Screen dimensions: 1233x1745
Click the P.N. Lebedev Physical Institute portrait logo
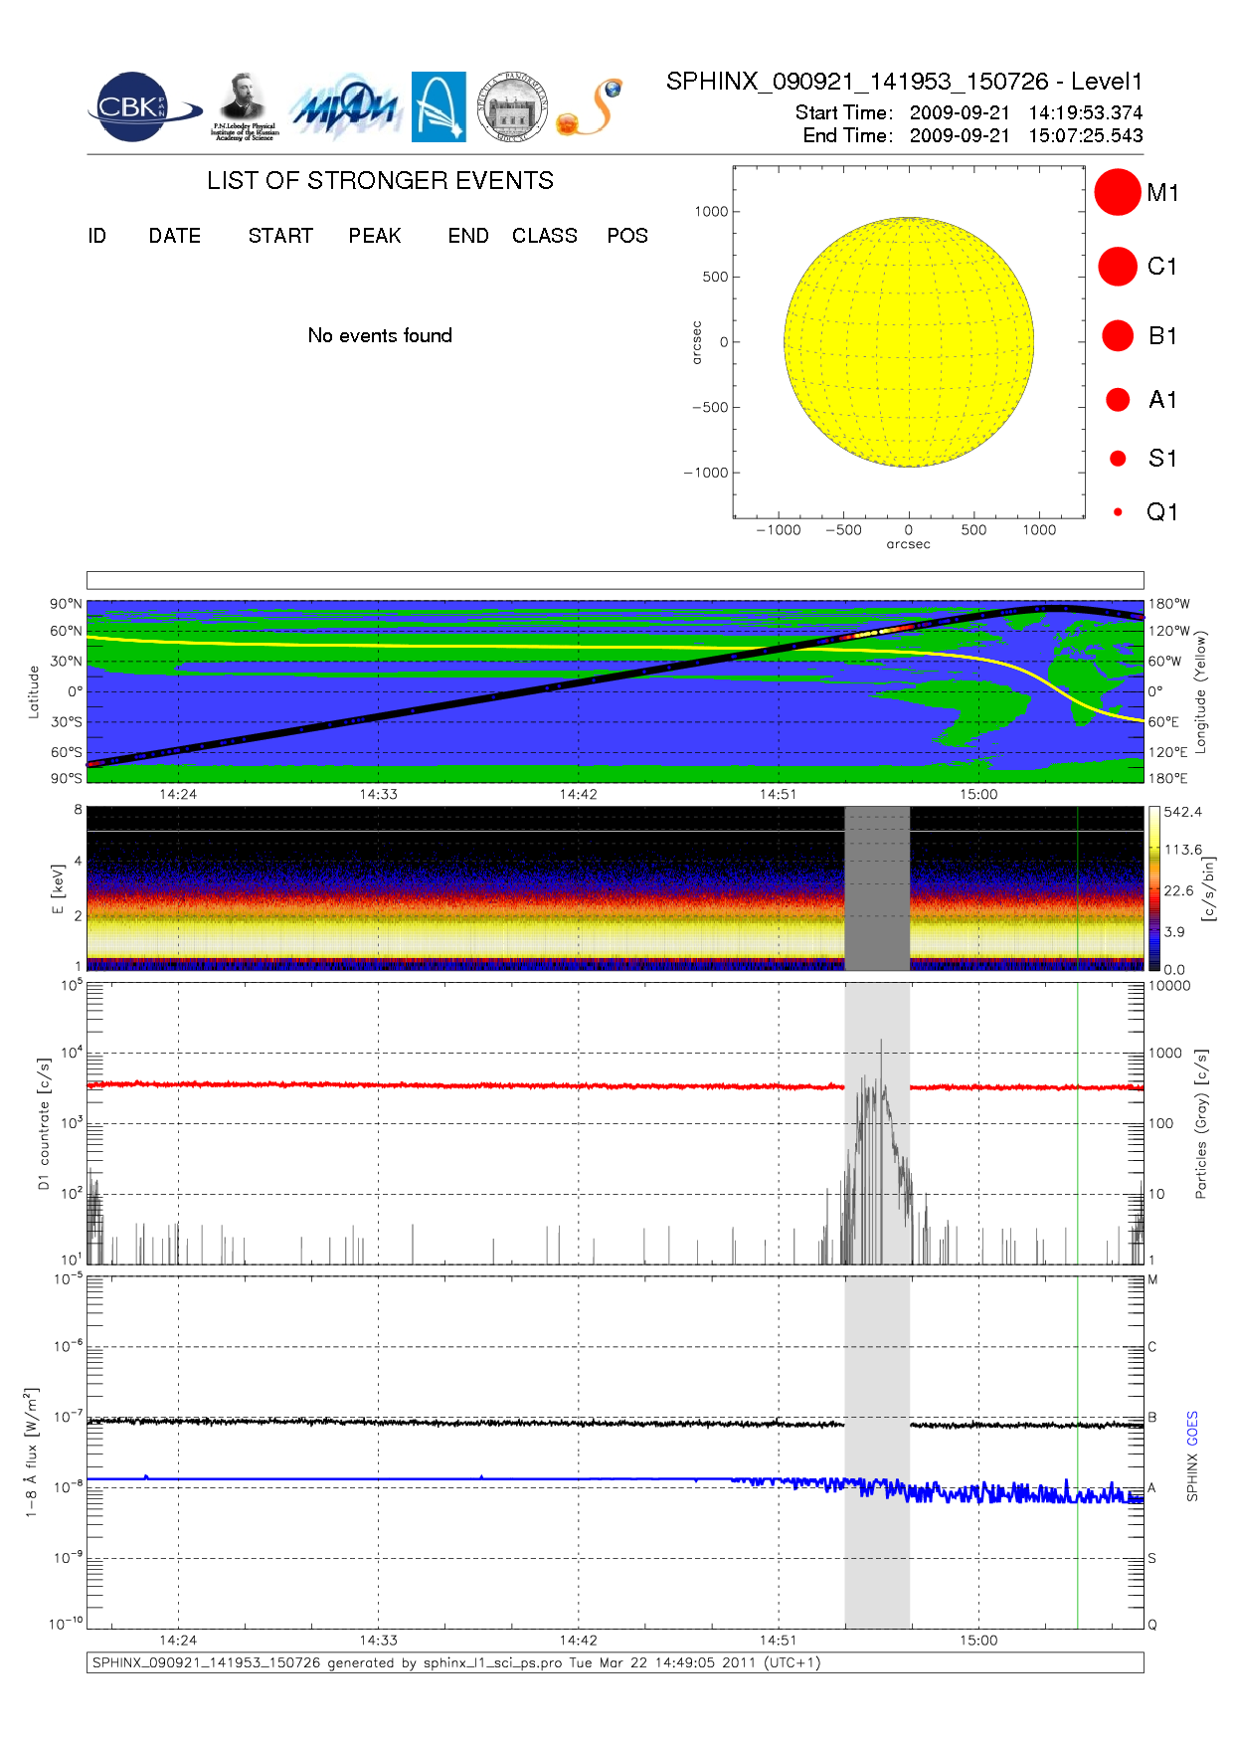pyautogui.click(x=243, y=107)
